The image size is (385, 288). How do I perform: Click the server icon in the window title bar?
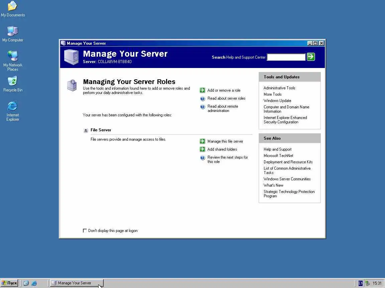tap(63, 43)
